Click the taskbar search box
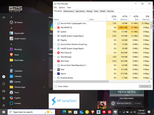Viewport: 154px width, 115px height. tap(31, 112)
